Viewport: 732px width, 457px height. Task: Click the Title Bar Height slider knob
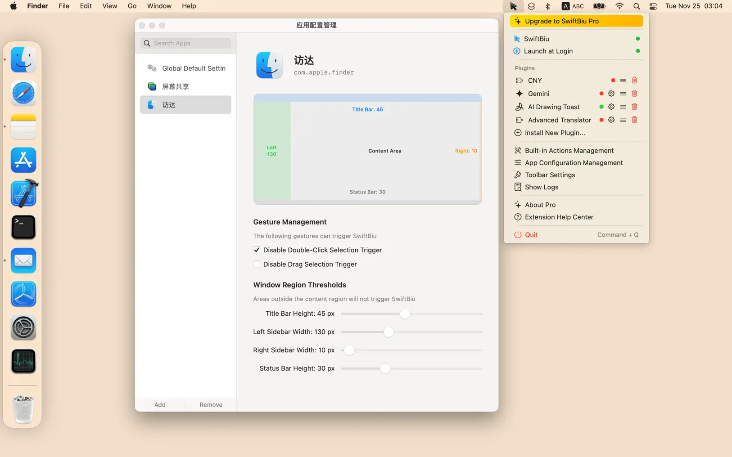tap(405, 314)
